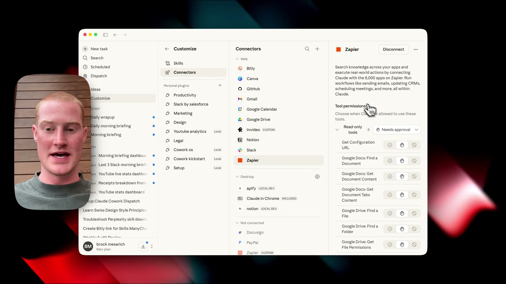Click the blue-dotted download indicator
The height and width of the screenshot is (284, 506).
click(144, 246)
